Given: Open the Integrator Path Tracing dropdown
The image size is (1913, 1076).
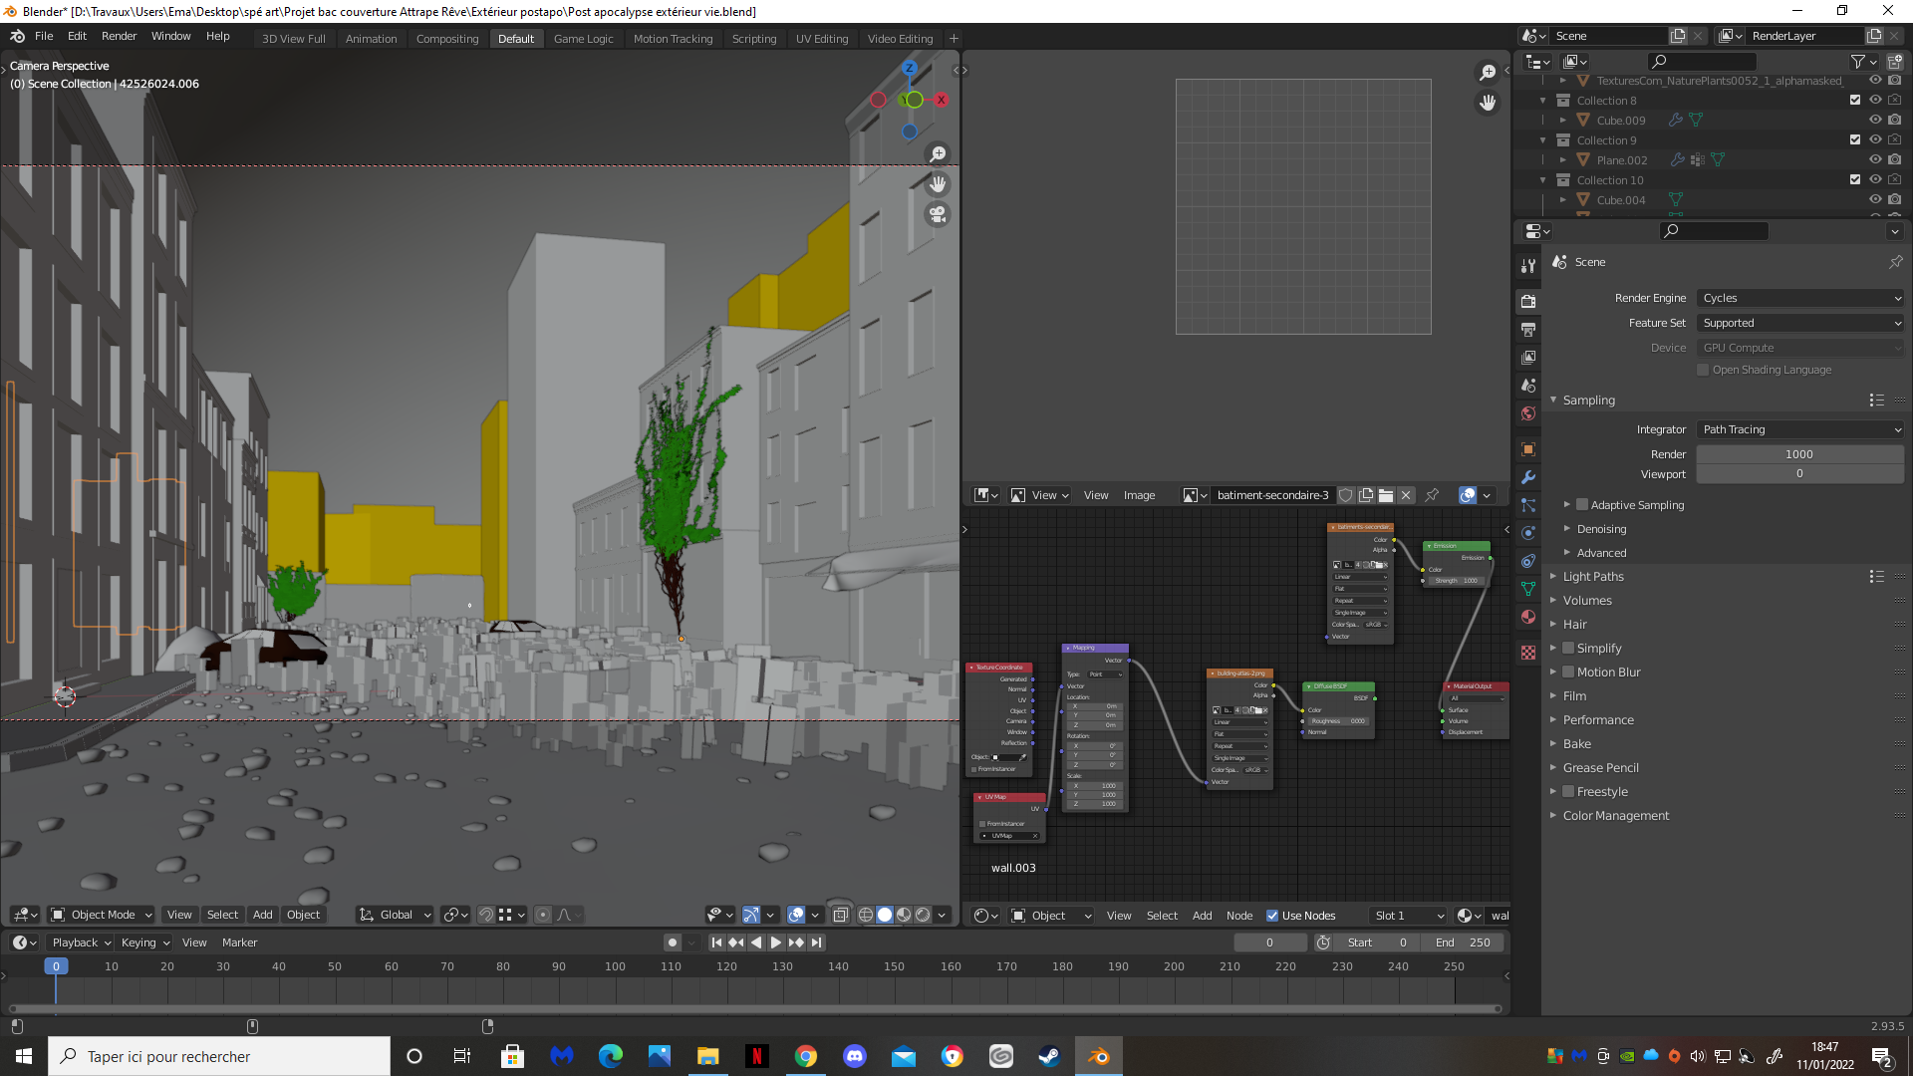Looking at the screenshot, I should [1800, 429].
